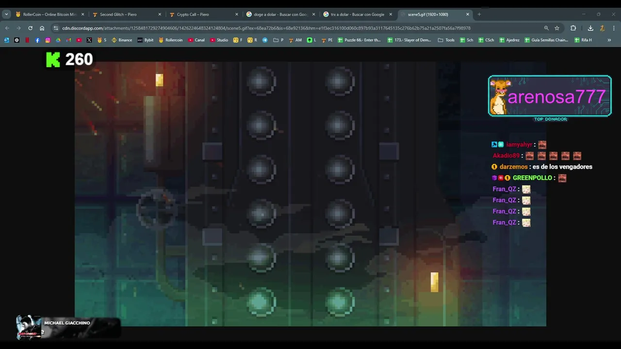Bookmark this page with the star icon
The image size is (621, 349).
[x=557, y=28]
